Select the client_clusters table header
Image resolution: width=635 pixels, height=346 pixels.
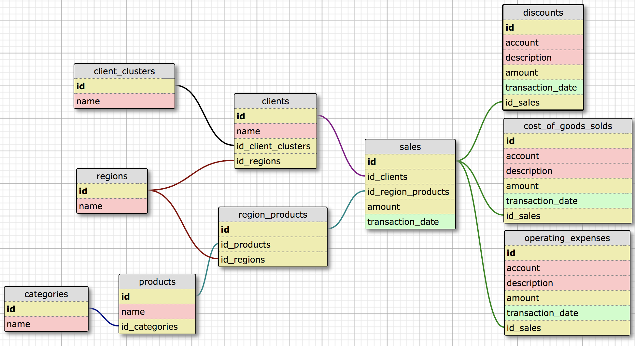coord(124,71)
